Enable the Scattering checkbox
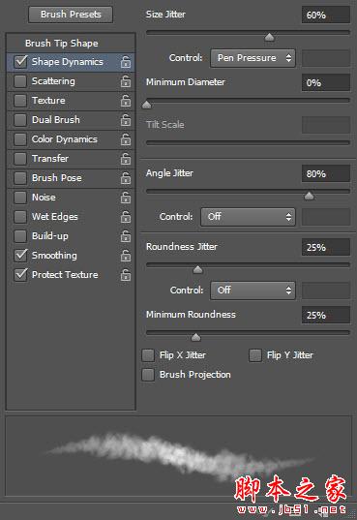357x520 pixels. click(20, 81)
